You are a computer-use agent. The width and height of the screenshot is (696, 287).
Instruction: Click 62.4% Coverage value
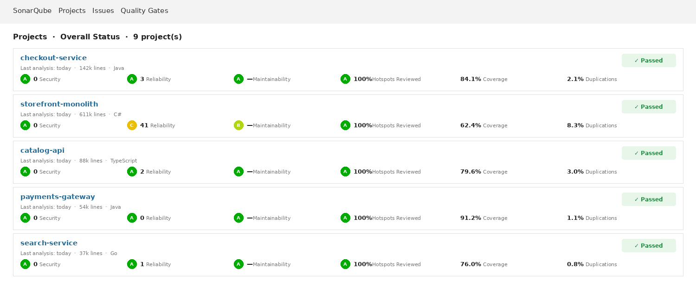pos(470,125)
